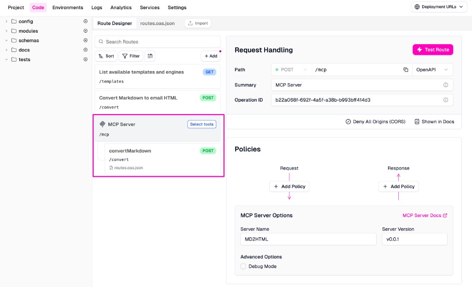This screenshot has width=472, height=287.
Task: Click the MCP Server route icon
Action: [102, 124]
